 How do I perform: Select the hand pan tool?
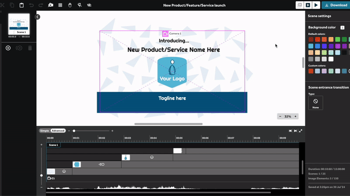click(70, 5)
